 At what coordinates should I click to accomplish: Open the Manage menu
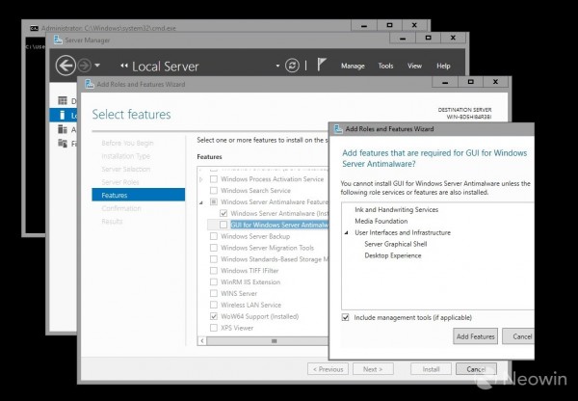point(353,66)
